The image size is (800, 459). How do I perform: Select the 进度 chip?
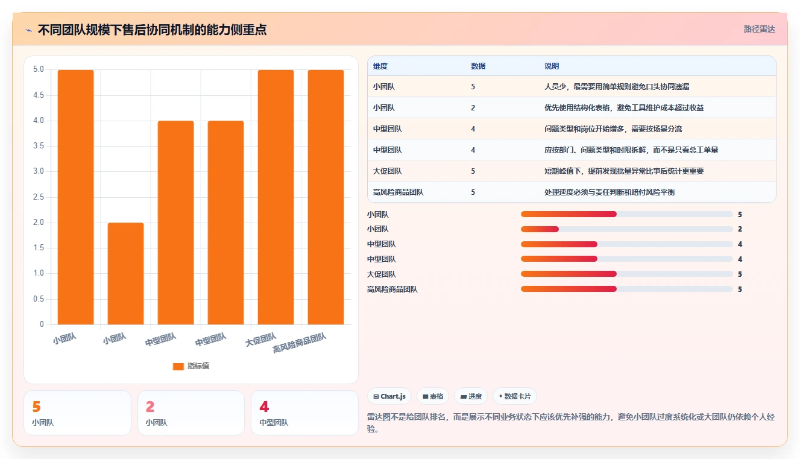click(471, 396)
